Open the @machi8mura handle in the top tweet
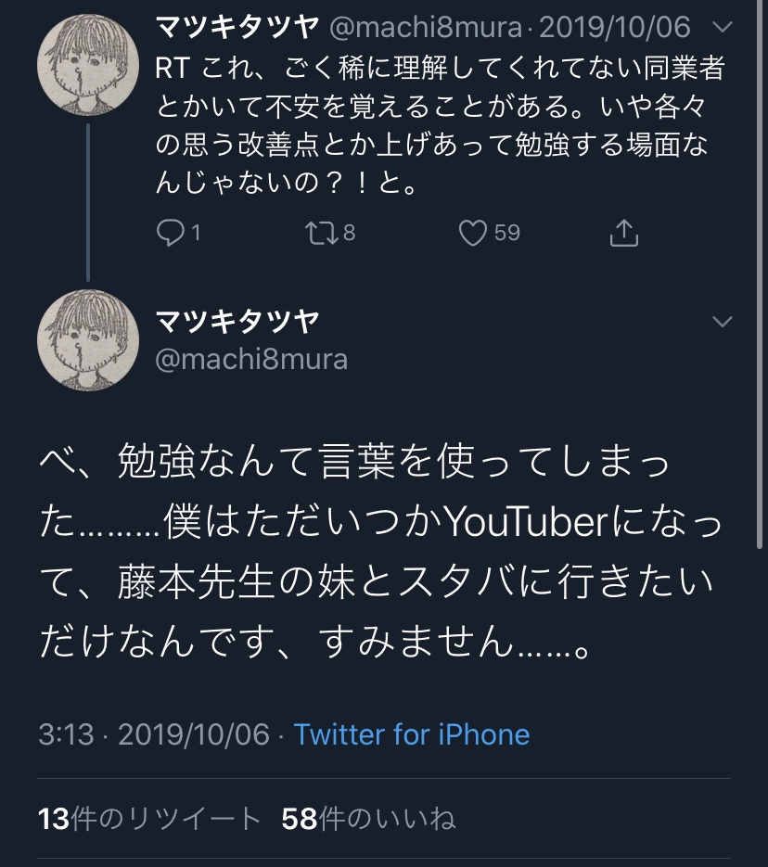 click(x=426, y=27)
